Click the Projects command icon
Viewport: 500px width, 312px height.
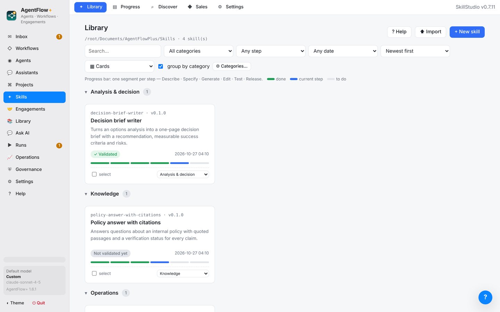pos(10,85)
